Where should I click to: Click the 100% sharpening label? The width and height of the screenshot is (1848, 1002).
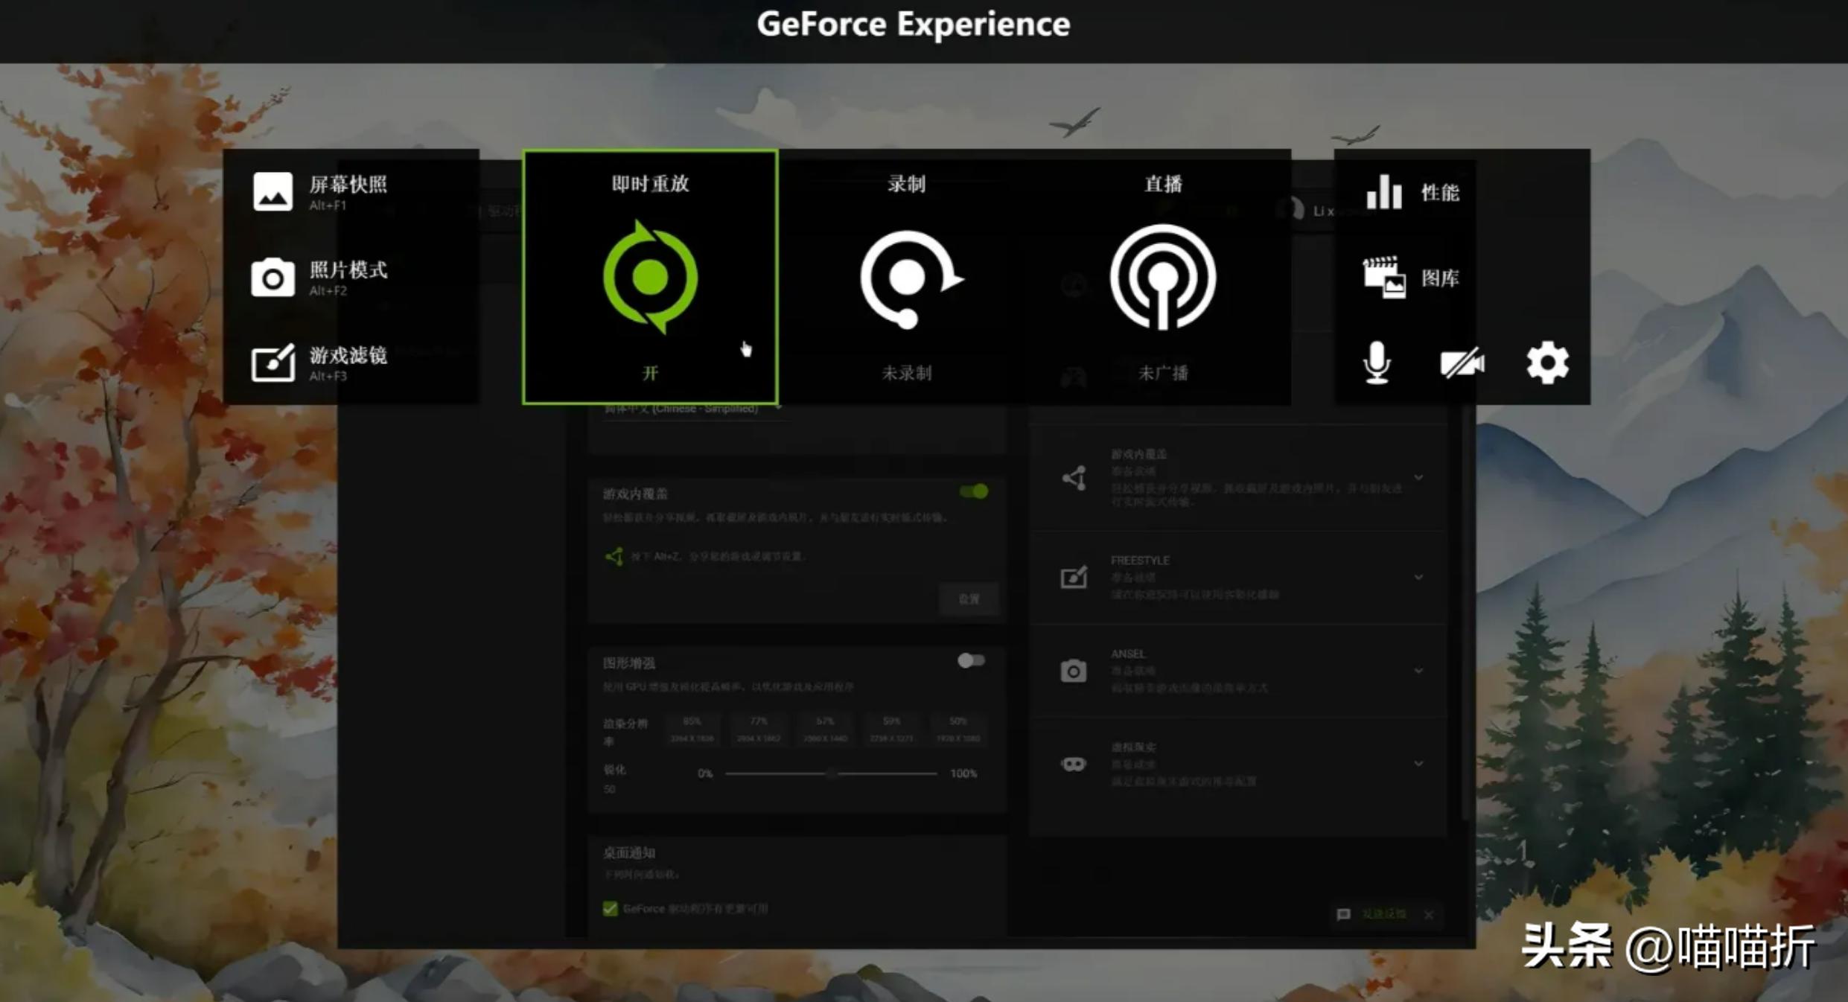[x=963, y=773]
